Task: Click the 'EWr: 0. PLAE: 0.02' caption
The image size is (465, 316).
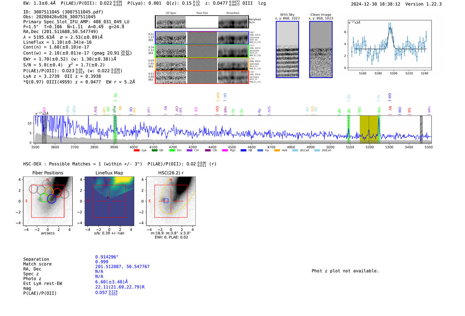Action: point(171,237)
